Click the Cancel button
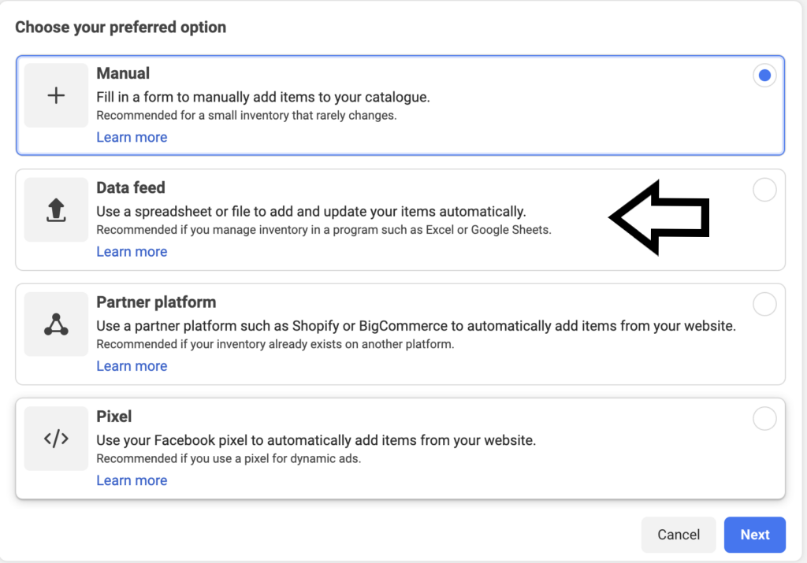This screenshot has width=807, height=563. (678, 535)
